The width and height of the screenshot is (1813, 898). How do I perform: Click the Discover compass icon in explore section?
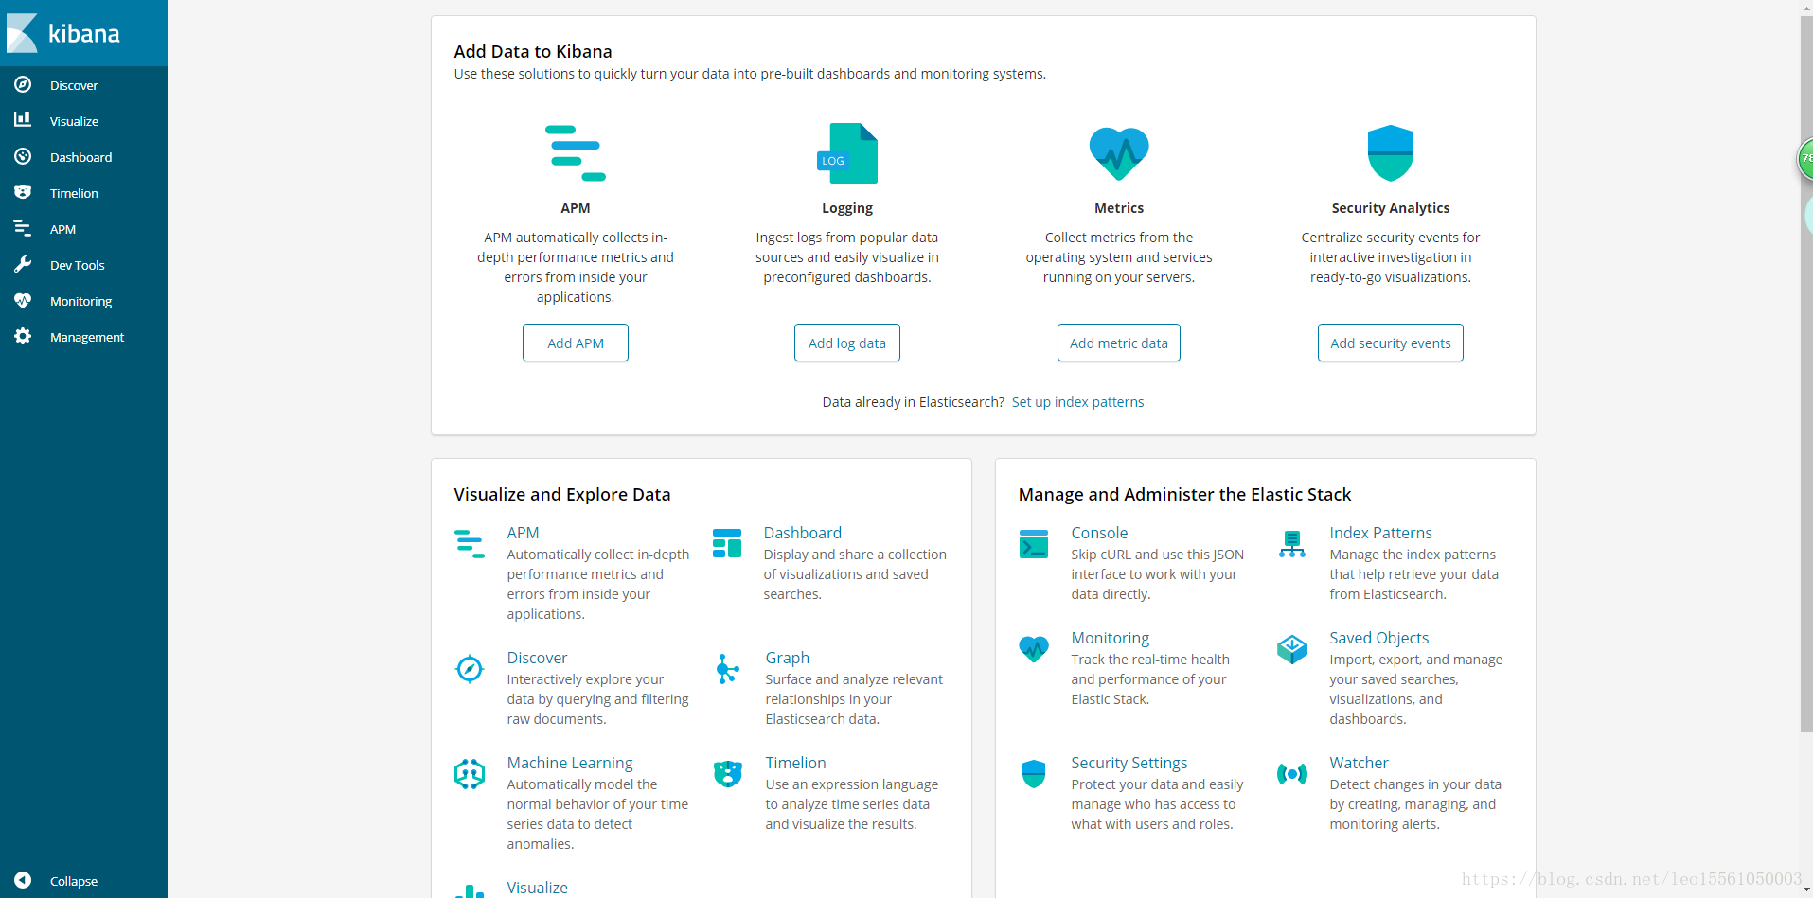[x=470, y=669]
